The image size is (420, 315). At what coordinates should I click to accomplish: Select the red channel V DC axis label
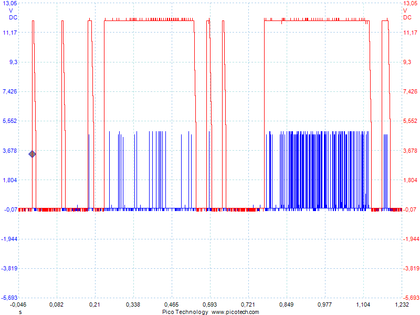[x=407, y=14]
